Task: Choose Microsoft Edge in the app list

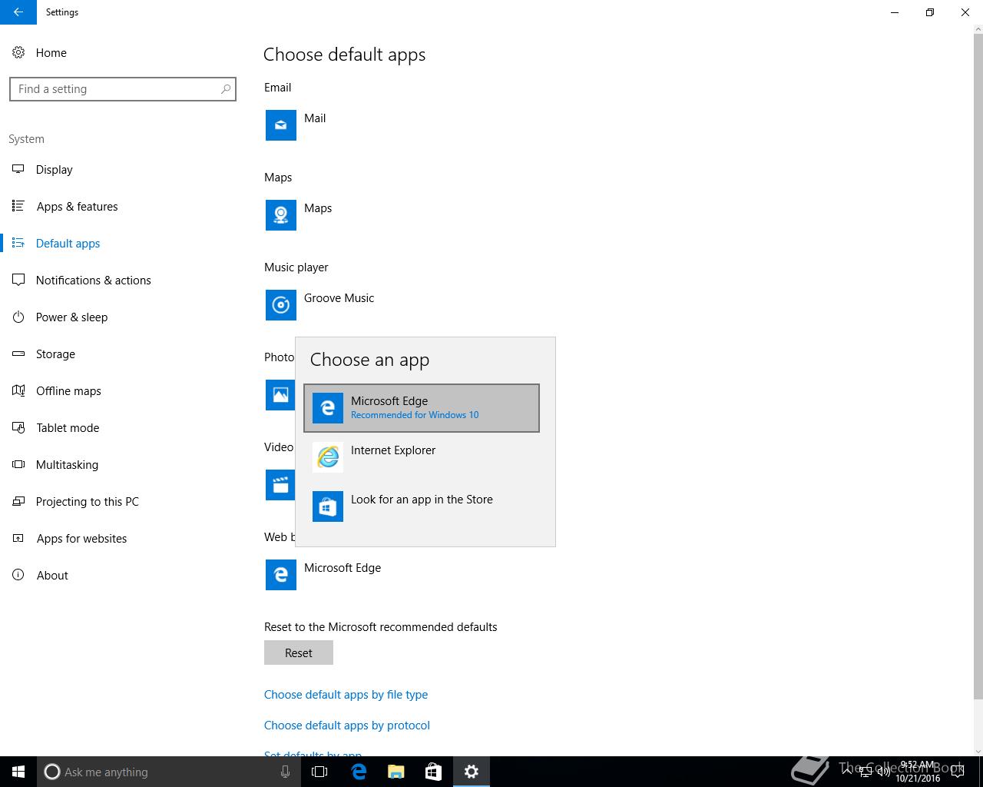Action: click(x=422, y=408)
